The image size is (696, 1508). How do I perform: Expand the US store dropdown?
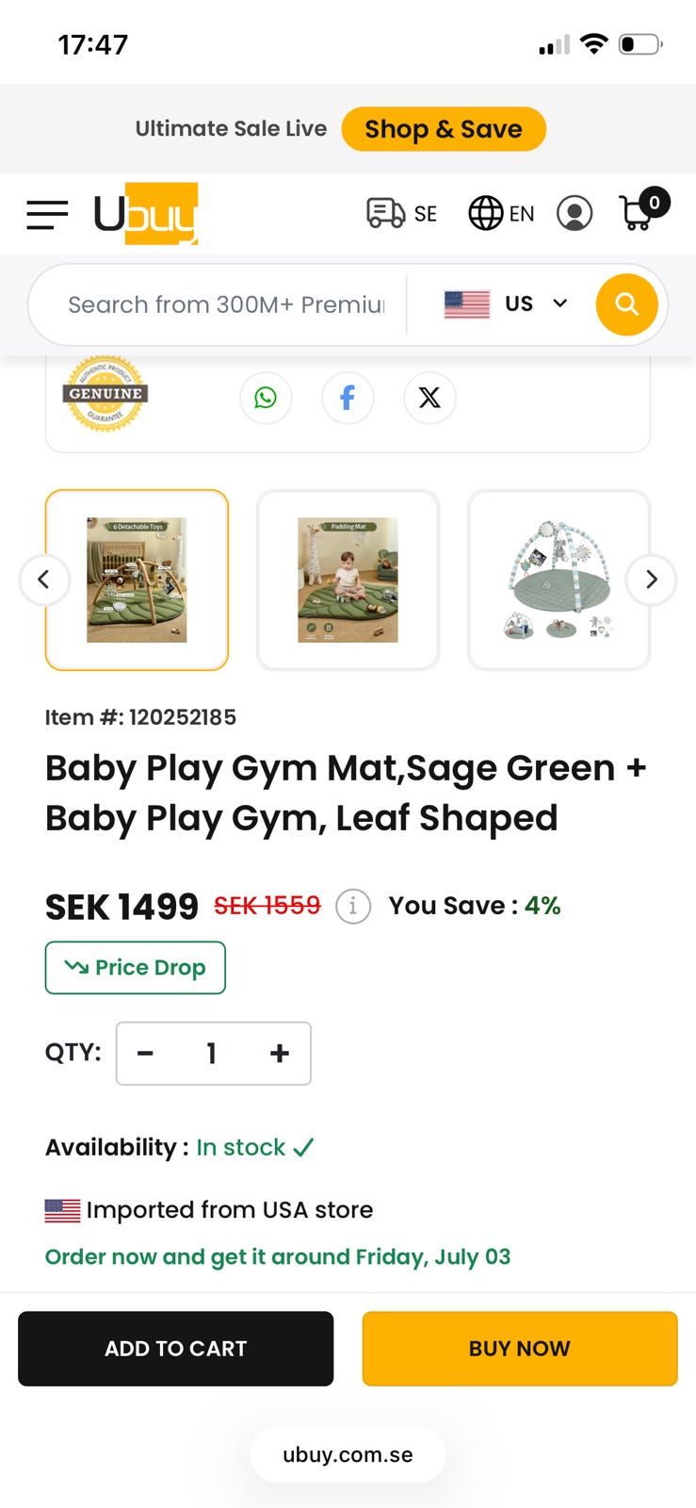tap(506, 304)
